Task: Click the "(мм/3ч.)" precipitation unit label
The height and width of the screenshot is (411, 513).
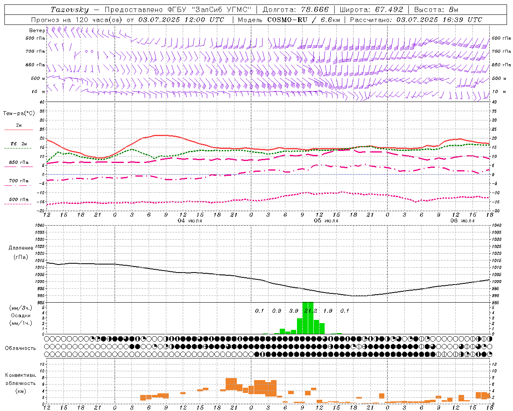Action: [x=21, y=308]
